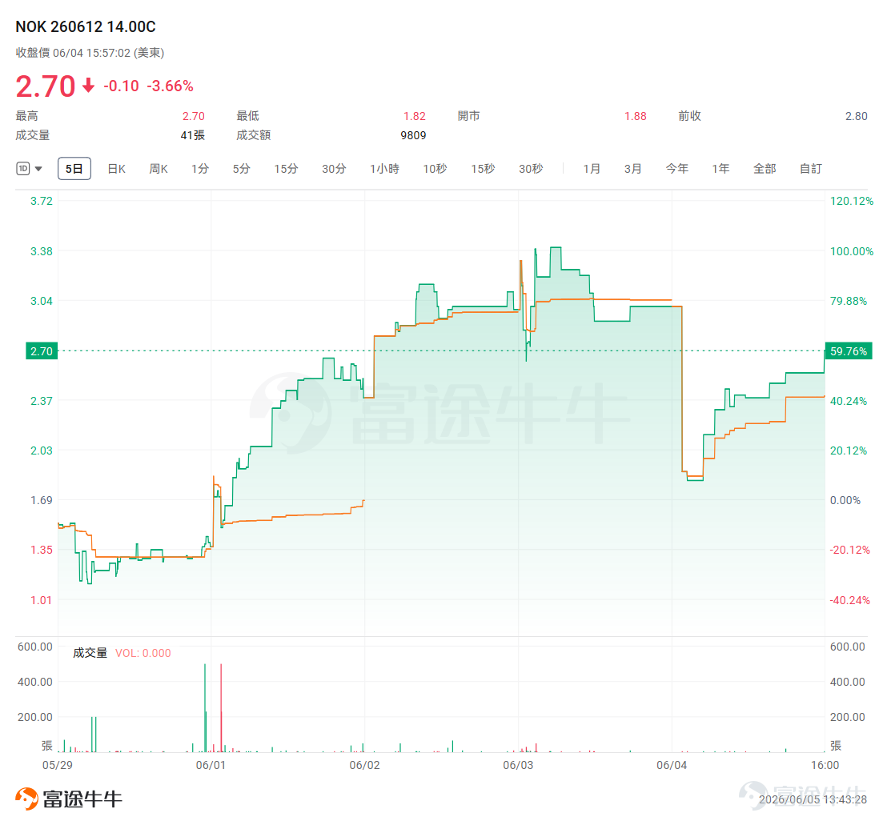Click the tall red volume bar near 06/01
883x825 pixels.
point(221,708)
